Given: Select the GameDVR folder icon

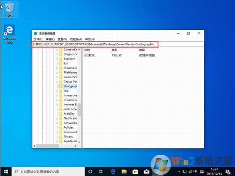Looking at the screenshot, I should point(61,77).
